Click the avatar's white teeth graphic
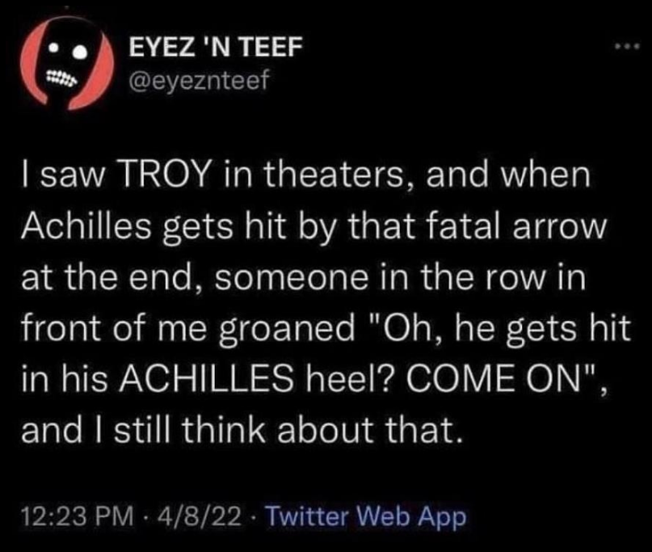Viewport: 652px width, 552px height. [61, 77]
